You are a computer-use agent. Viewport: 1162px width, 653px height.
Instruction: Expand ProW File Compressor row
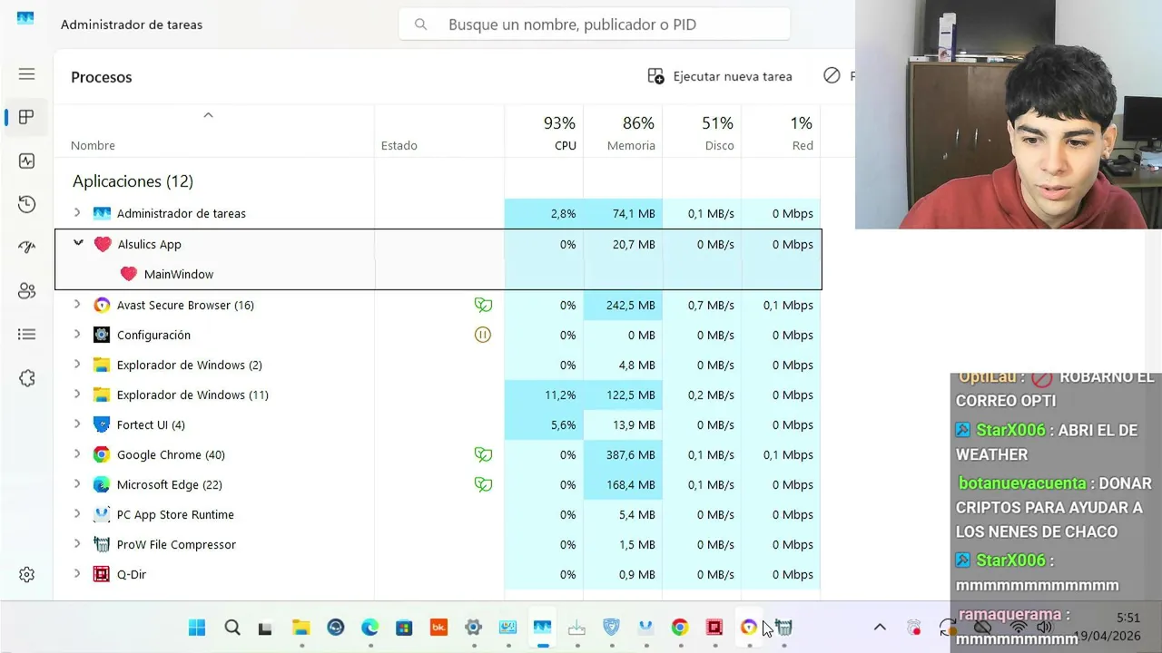77,544
